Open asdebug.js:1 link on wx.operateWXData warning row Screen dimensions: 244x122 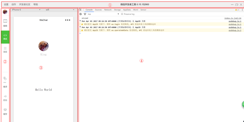click(x=235, y=30)
